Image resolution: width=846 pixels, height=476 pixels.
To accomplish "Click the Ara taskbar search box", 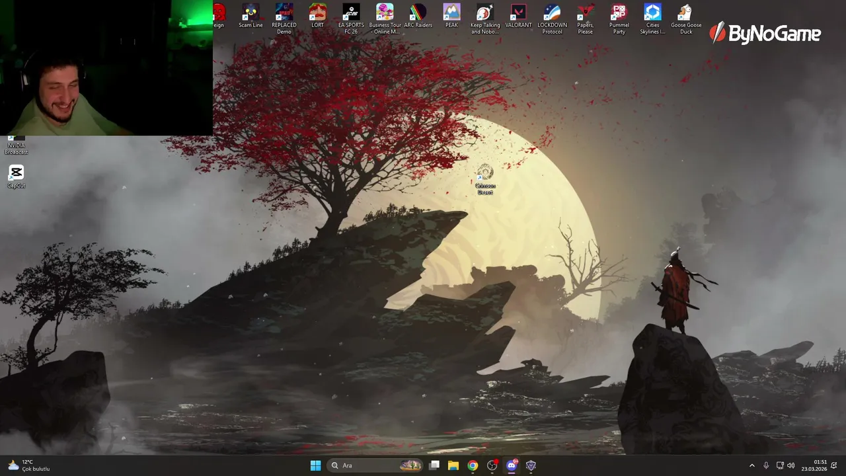I will pyautogui.click(x=375, y=465).
